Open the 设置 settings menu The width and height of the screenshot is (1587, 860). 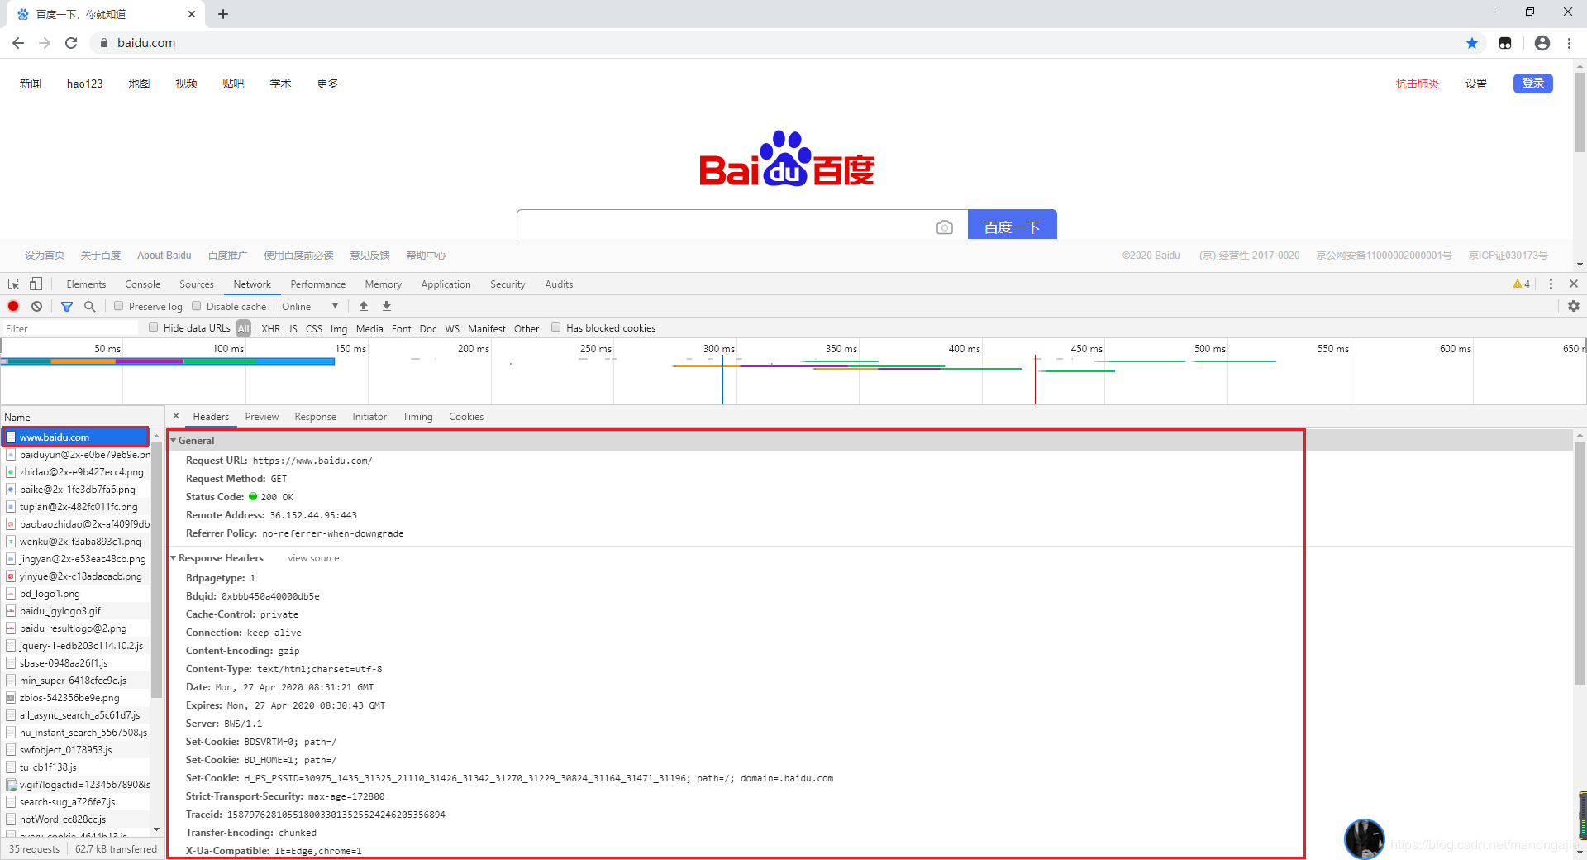[x=1476, y=84]
